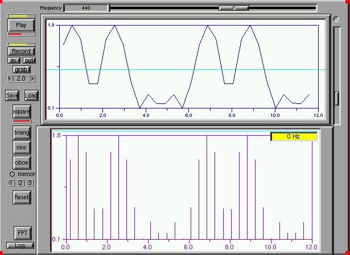Viewport: 350px width, 255px height.
Task: Reset the waveform
Action: pos(22,197)
